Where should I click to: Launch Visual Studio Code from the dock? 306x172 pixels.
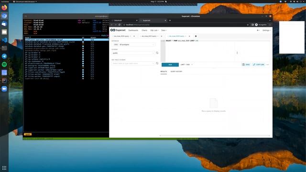(x=4, y=40)
